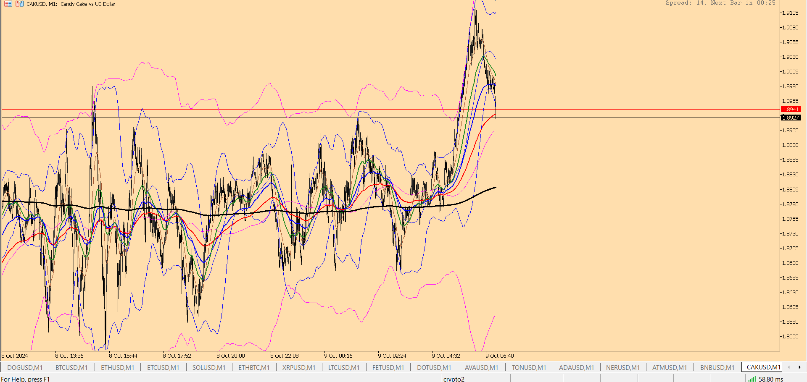Image resolution: width=807 pixels, height=382 pixels.
Task: Click the CAKUSD chart title text
Action: coord(71,4)
